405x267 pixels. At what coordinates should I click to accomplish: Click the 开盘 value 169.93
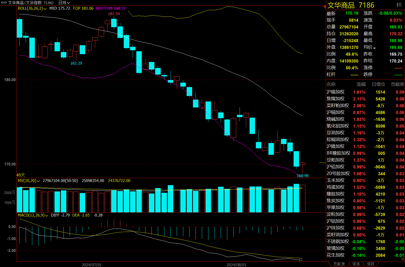396,27
